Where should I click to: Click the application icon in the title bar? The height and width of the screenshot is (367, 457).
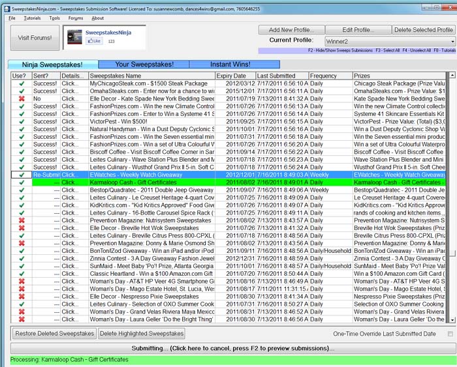[7, 9]
